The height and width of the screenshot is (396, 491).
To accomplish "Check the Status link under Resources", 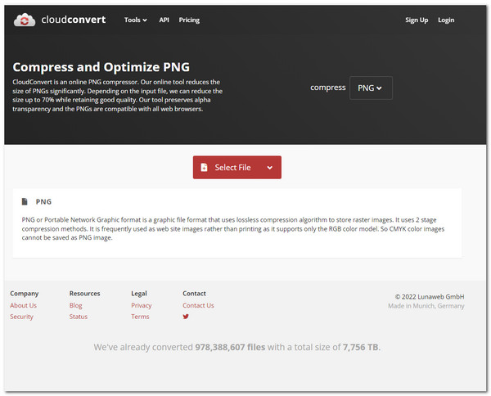I will click(79, 317).
